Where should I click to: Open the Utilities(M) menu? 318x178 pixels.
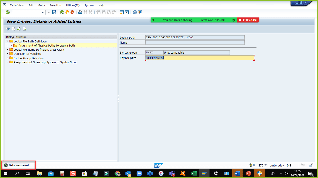[x=72, y=5]
